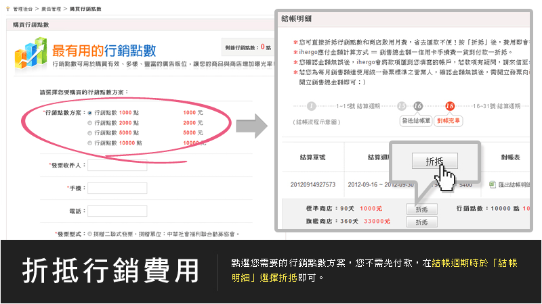
Task: Click the step 16 circle in timeline
Action: click(417, 106)
